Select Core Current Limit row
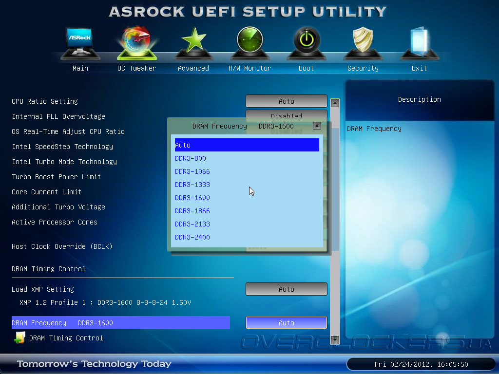499x374 pixels. coord(47,192)
